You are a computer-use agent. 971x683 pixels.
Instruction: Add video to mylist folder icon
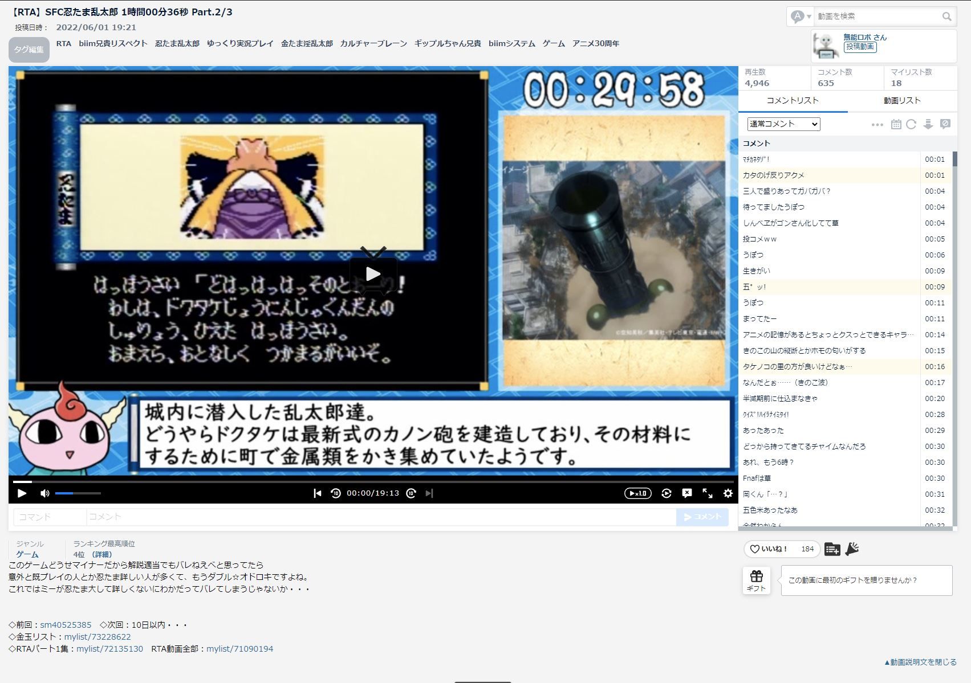pyautogui.click(x=832, y=549)
